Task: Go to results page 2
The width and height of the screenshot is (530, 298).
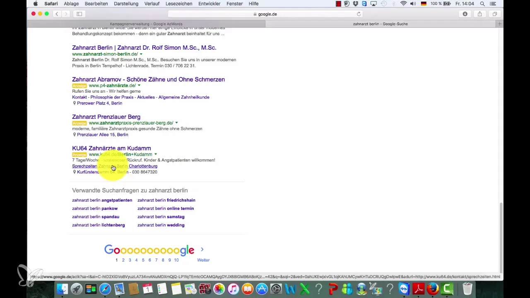Action: tap(123, 260)
